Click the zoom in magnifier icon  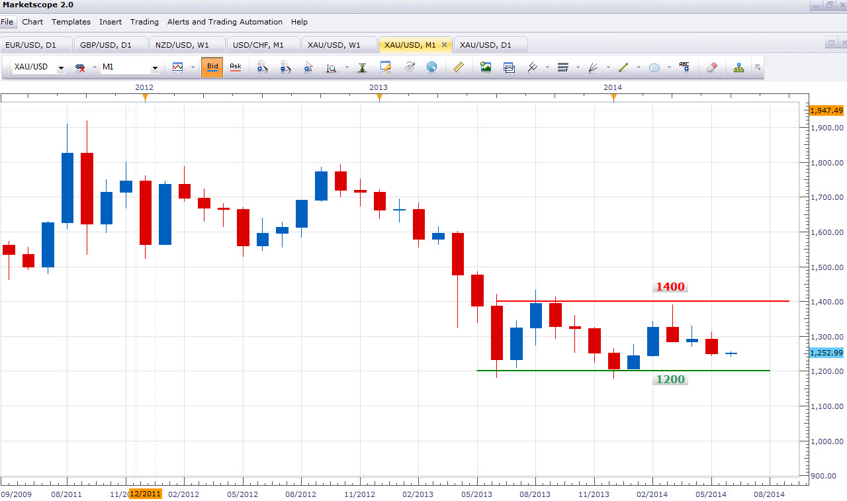pos(262,68)
